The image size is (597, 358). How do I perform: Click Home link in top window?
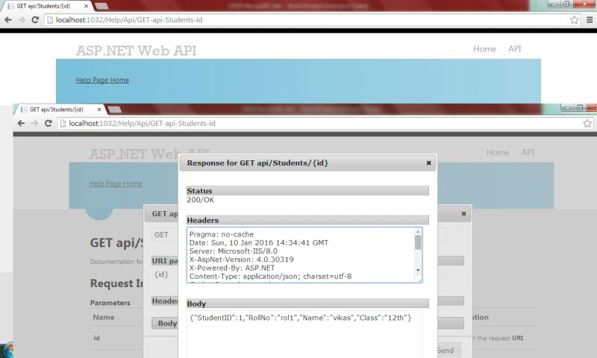[x=484, y=48]
